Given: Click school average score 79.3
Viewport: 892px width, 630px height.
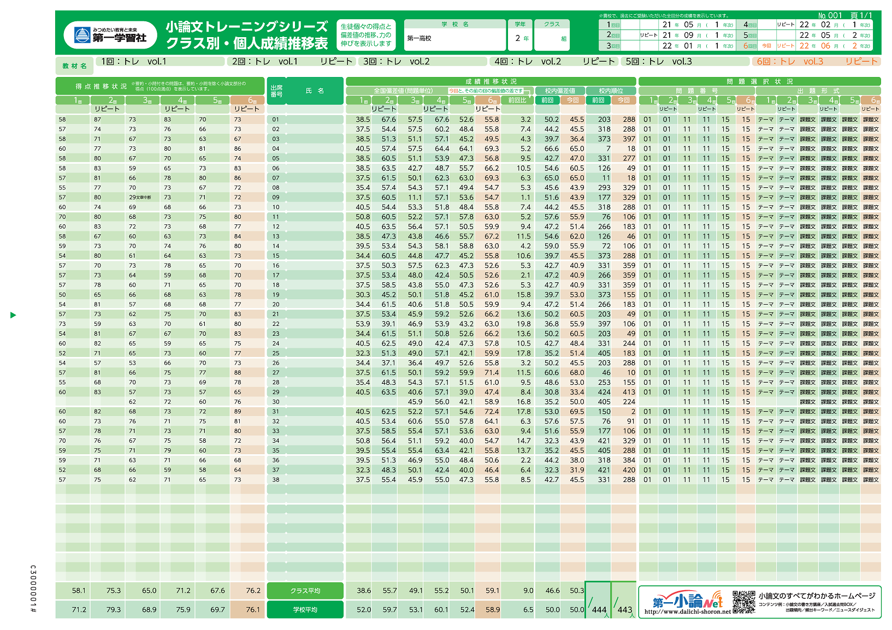Looking at the screenshot, I should [114, 609].
